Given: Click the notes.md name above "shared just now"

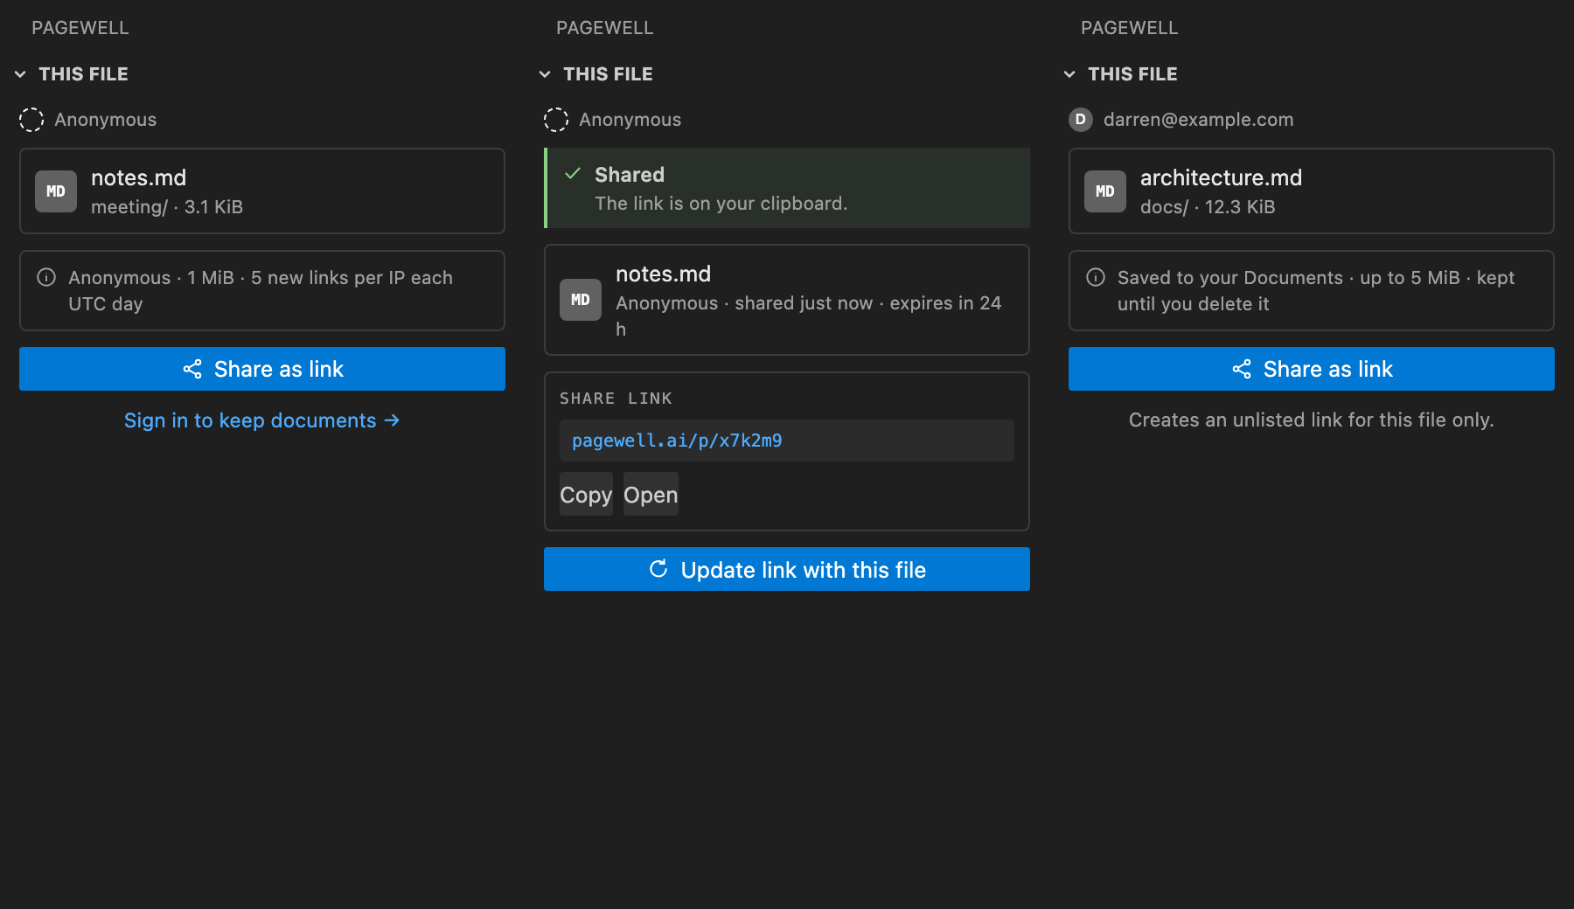Looking at the screenshot, I should point(663,274).
